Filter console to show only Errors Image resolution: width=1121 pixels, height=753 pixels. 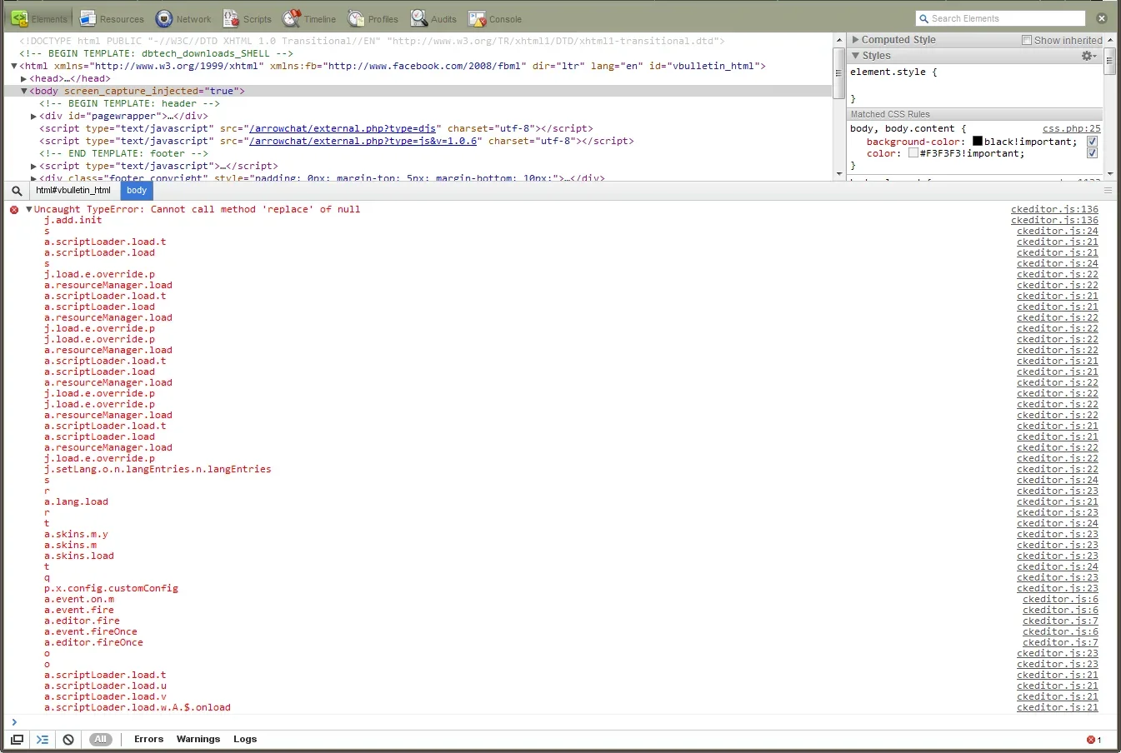148,739
